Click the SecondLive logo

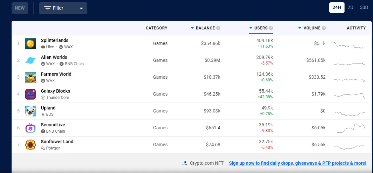point(30,128)
